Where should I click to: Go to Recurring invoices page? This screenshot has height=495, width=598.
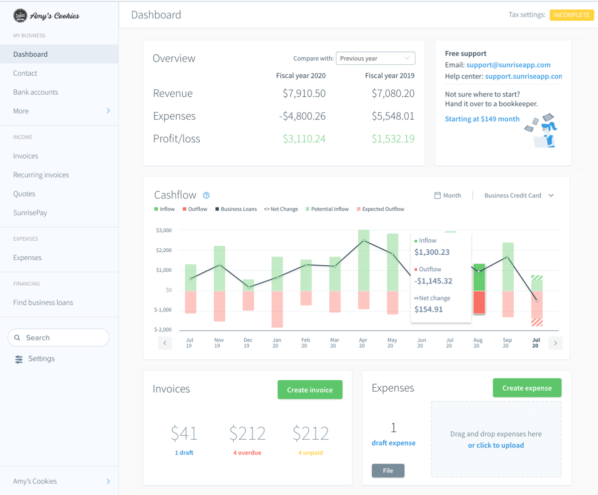[41, 175]
